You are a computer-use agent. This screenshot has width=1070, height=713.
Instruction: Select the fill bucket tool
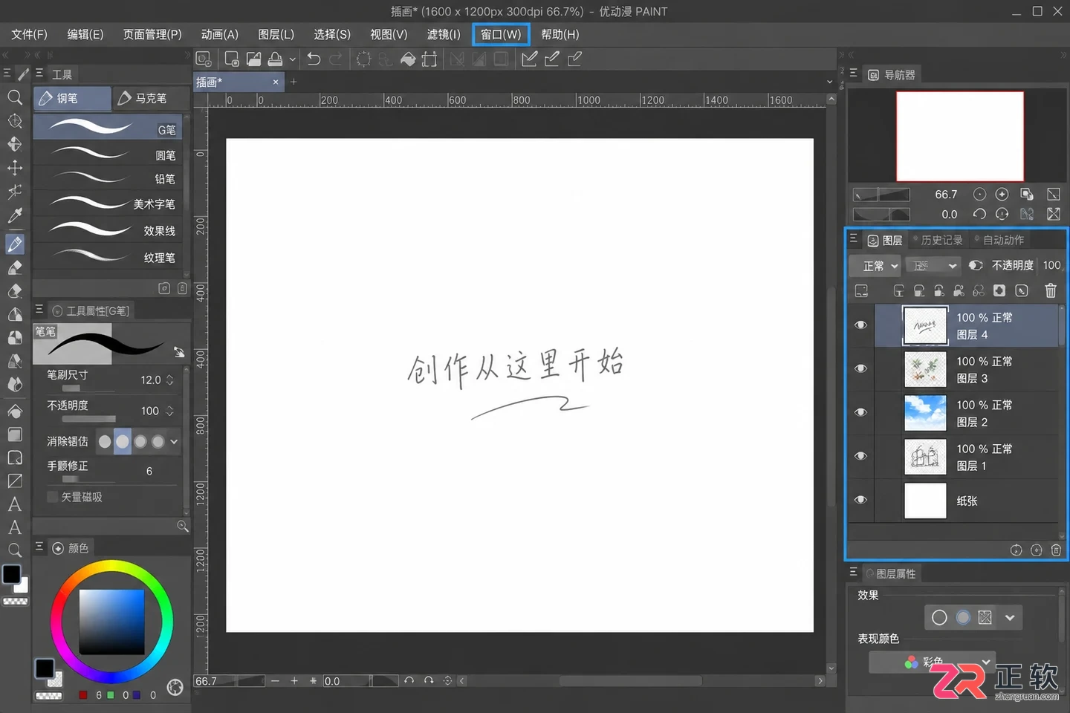pos(14,410)
